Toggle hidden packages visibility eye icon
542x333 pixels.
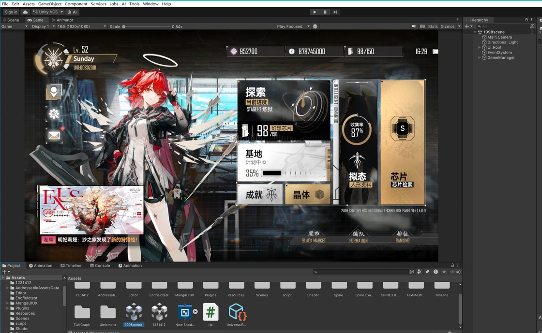(x=455, y=272)
